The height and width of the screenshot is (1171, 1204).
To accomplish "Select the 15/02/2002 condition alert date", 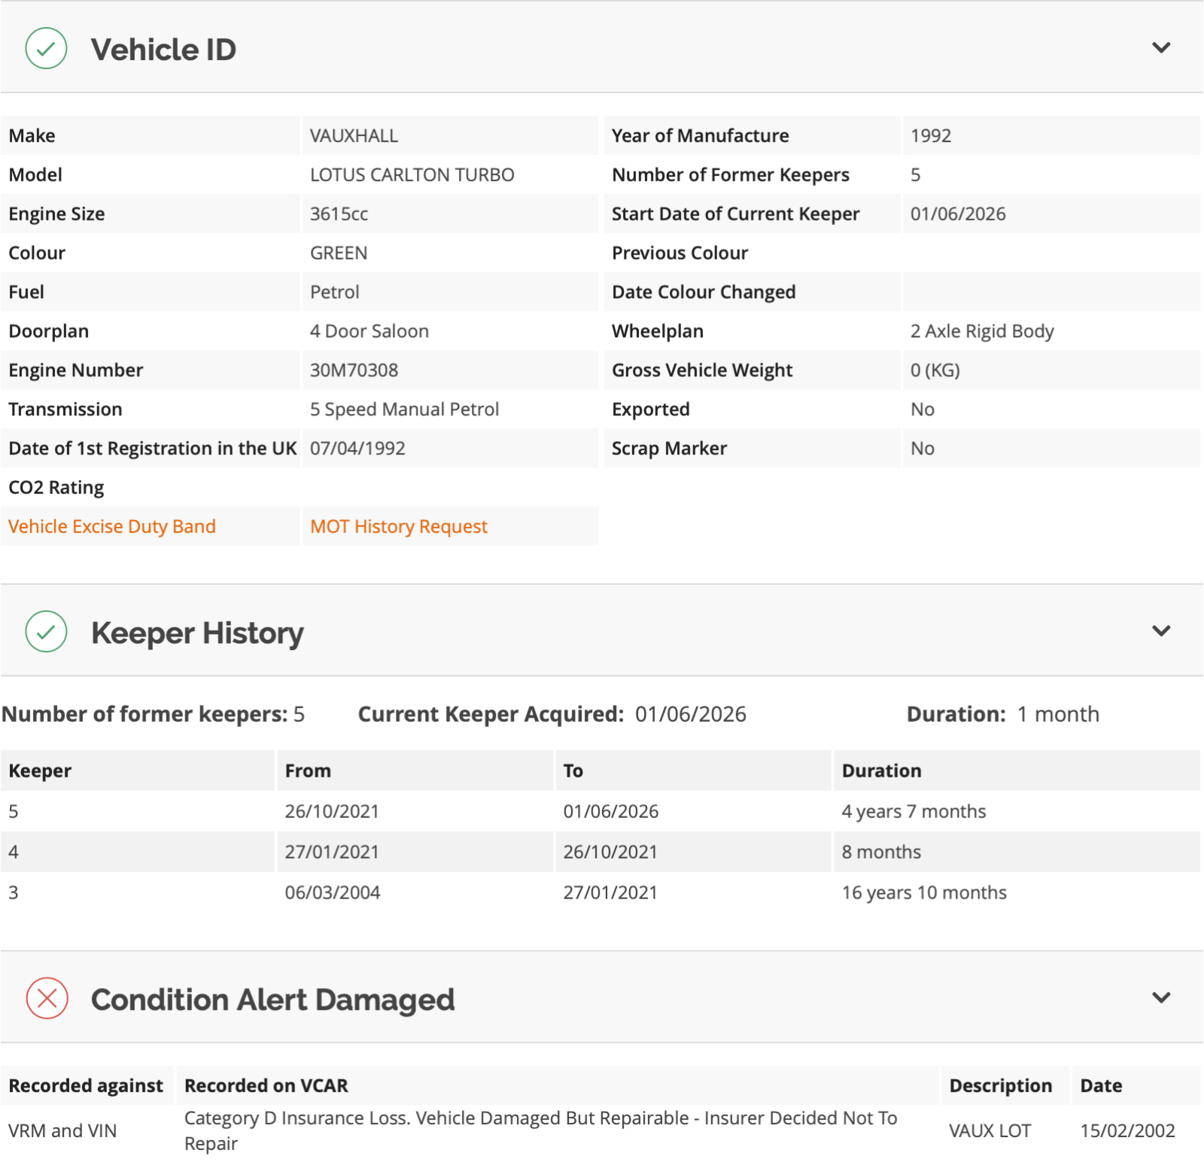I will point(1127,1130).
